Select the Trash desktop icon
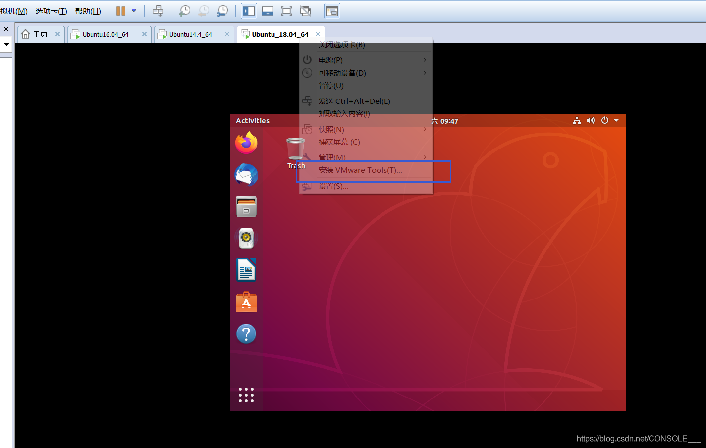This screenshot has height=448, width=706. coord(296,153)
